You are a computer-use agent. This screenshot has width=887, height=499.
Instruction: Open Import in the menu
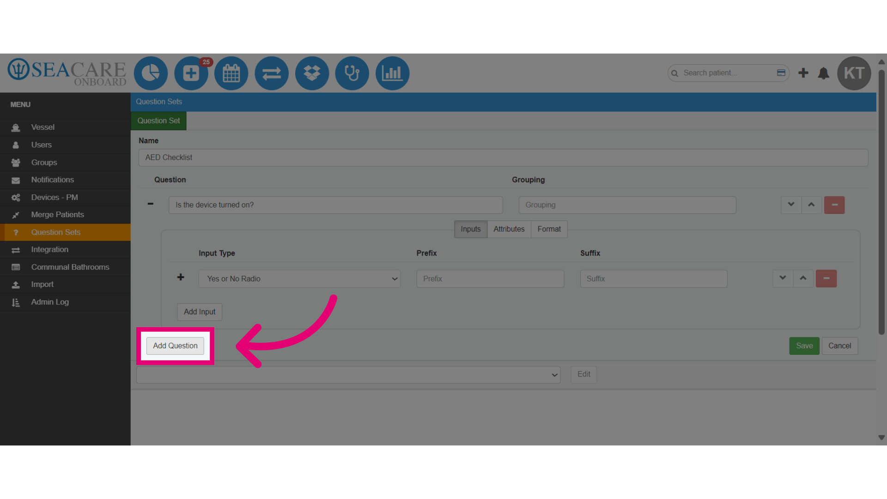[x=65, y=285]
